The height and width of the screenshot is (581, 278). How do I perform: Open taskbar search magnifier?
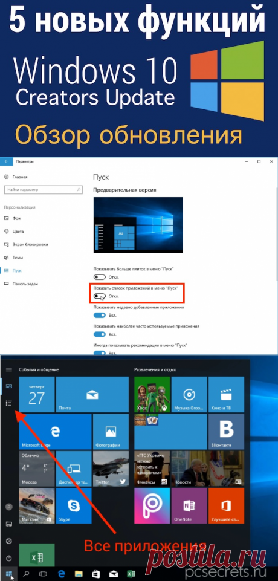[26, 574]
